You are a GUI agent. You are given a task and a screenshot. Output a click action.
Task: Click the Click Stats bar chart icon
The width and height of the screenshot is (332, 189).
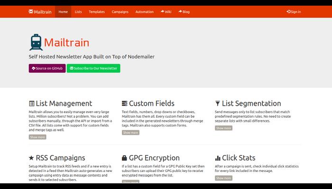[x=218, y=158]
